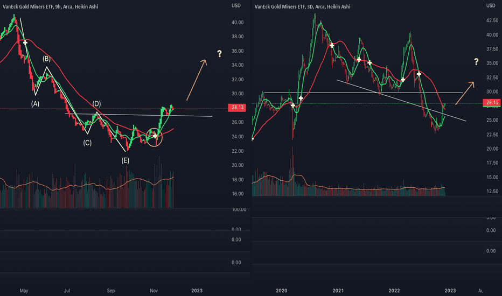Click the 32.00 price level on the 9h axis
502x296 pixels.
tap(238, 79)
